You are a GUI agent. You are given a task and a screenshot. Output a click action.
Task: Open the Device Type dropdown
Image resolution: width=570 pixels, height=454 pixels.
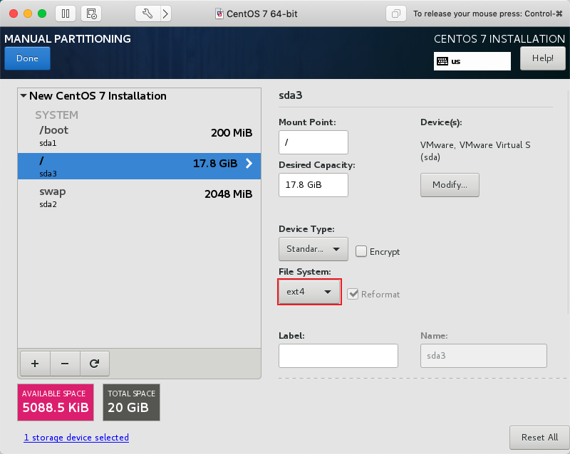point(313,249)
